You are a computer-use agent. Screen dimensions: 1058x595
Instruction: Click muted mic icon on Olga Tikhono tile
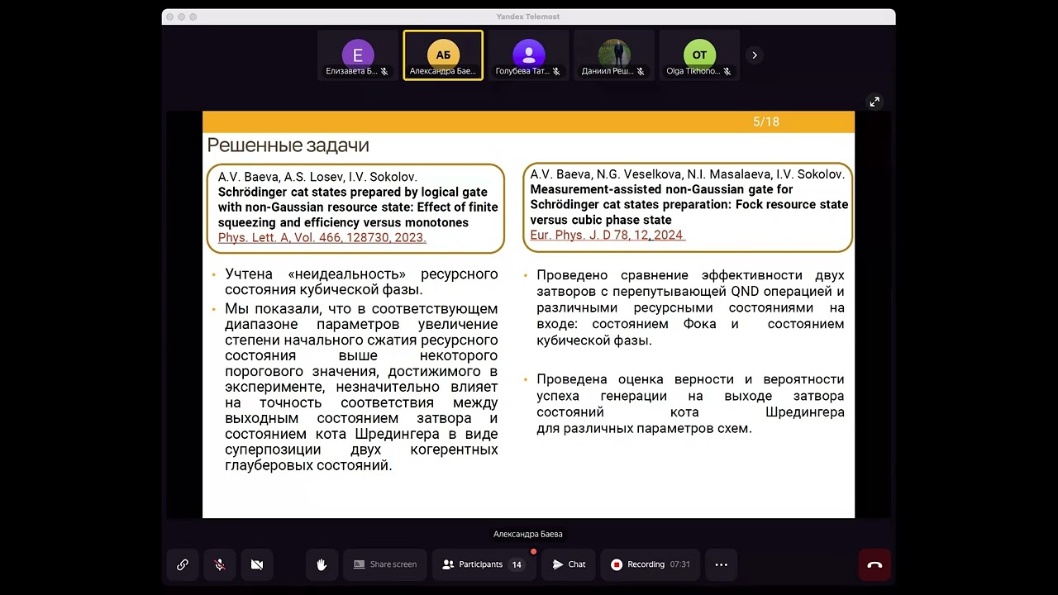point(727,71)
